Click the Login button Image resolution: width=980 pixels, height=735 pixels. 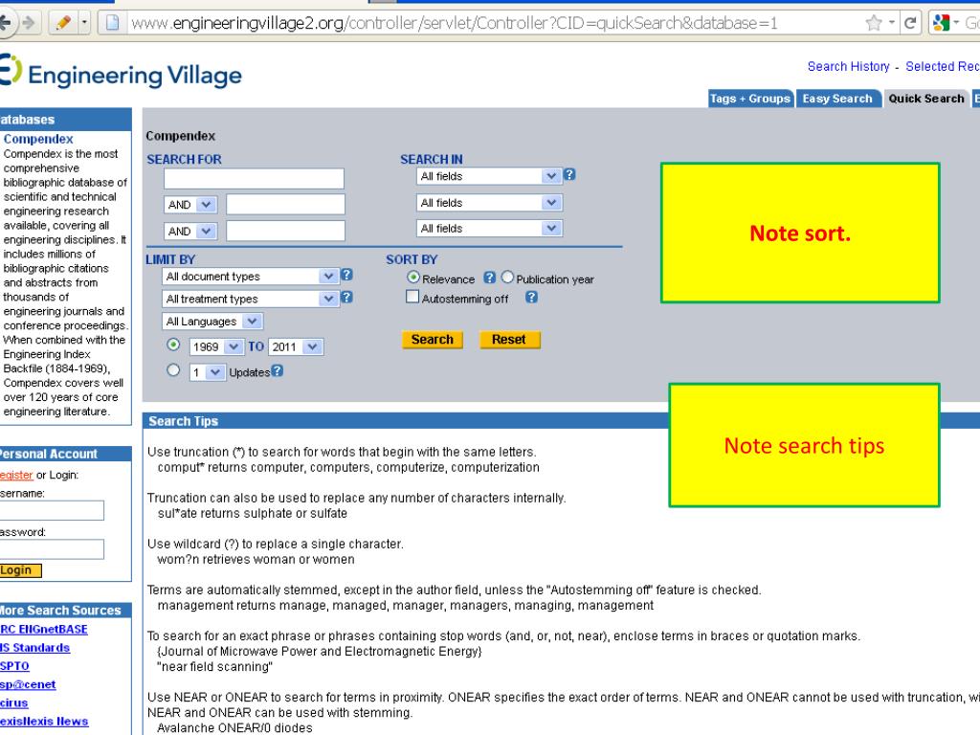[x=20, y=570]
